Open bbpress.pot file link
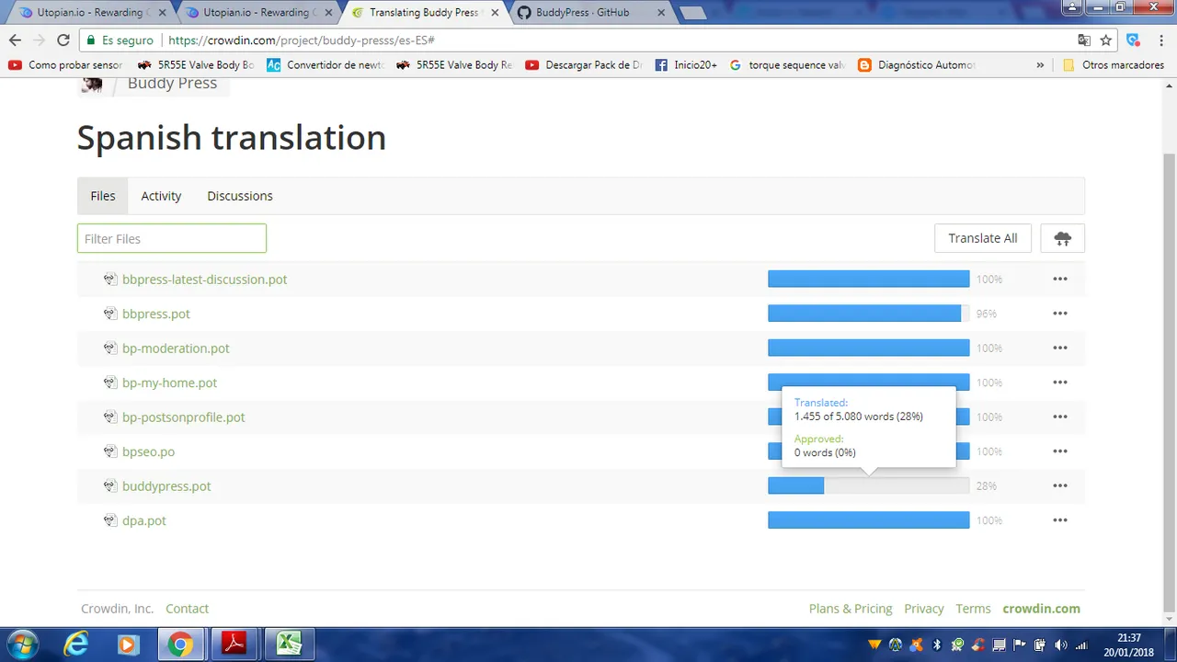Screen dimensions: 1177x662 (x=156, y=314)
